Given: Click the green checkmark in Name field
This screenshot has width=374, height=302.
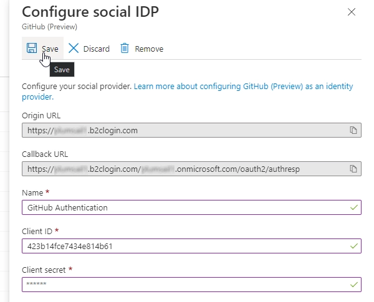Looking at the screenshot, I should [354, 207].
